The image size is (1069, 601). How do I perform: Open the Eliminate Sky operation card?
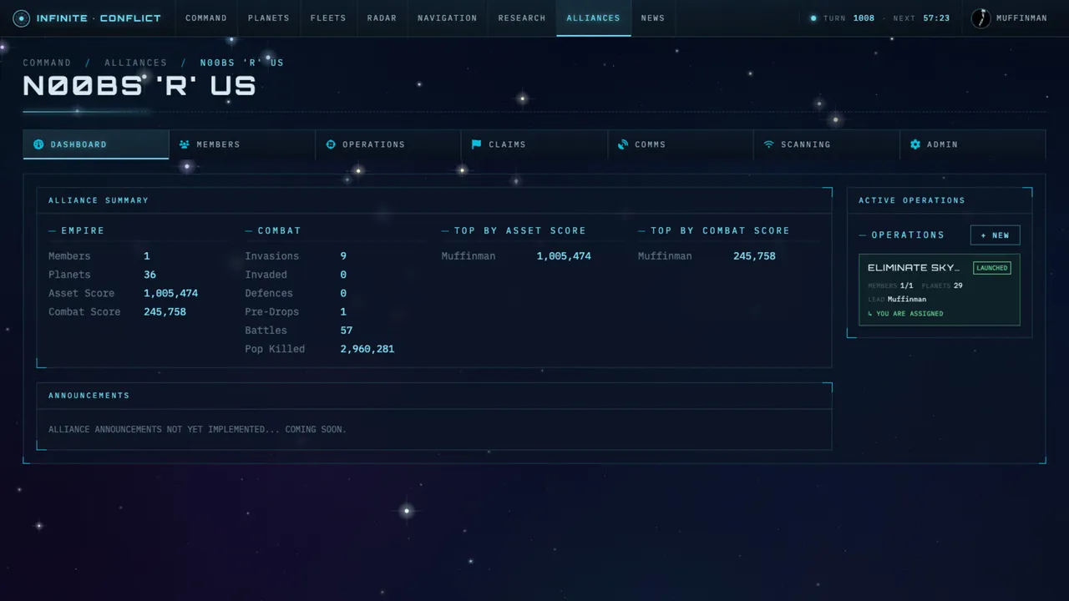pos(940,290)
